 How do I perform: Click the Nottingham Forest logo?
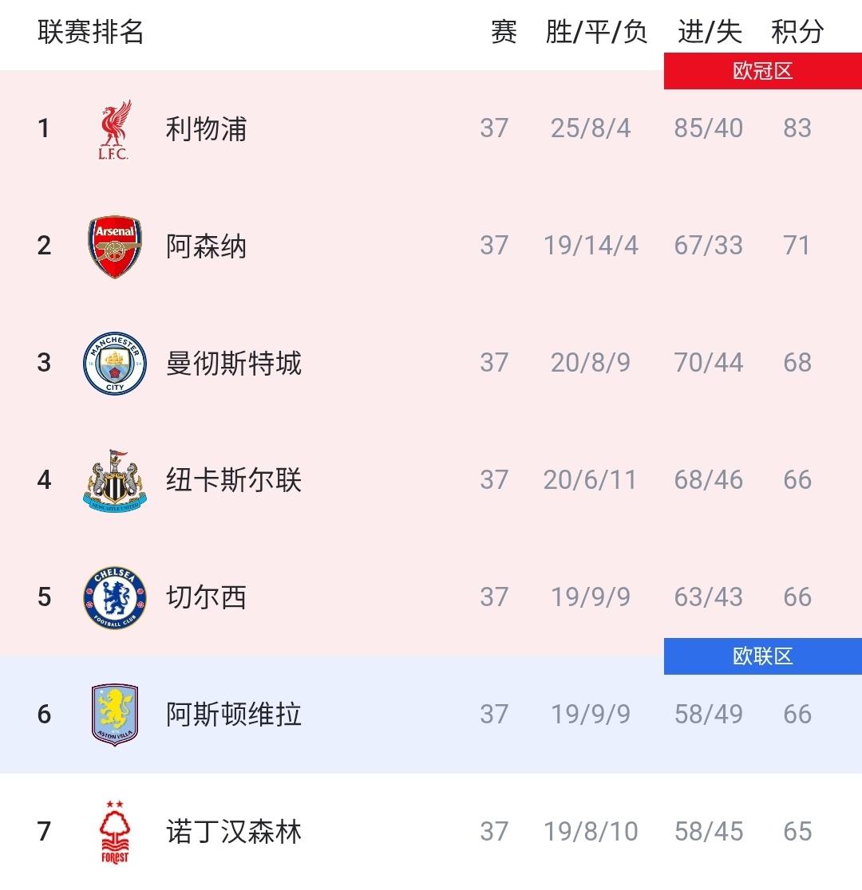click(x=115, y=832)
